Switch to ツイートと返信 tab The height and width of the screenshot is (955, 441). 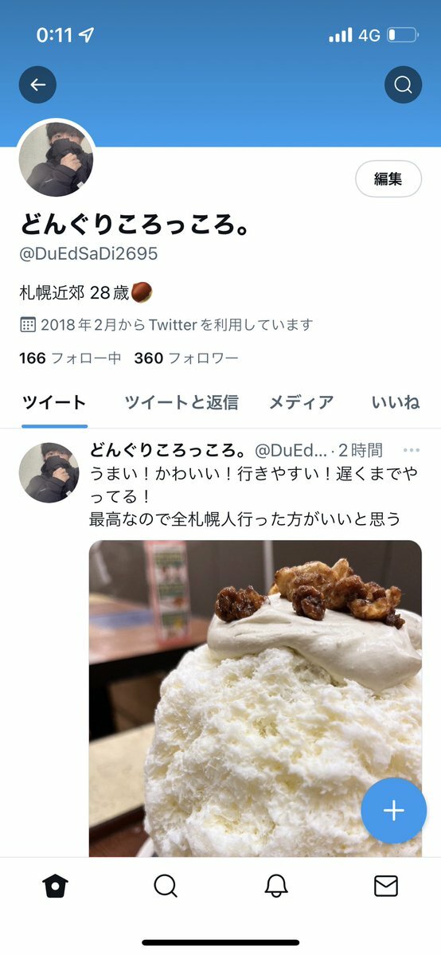181,402
